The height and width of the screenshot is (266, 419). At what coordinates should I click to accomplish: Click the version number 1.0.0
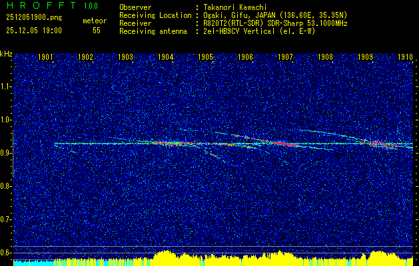pyautogui.click(x=91, y=6)
